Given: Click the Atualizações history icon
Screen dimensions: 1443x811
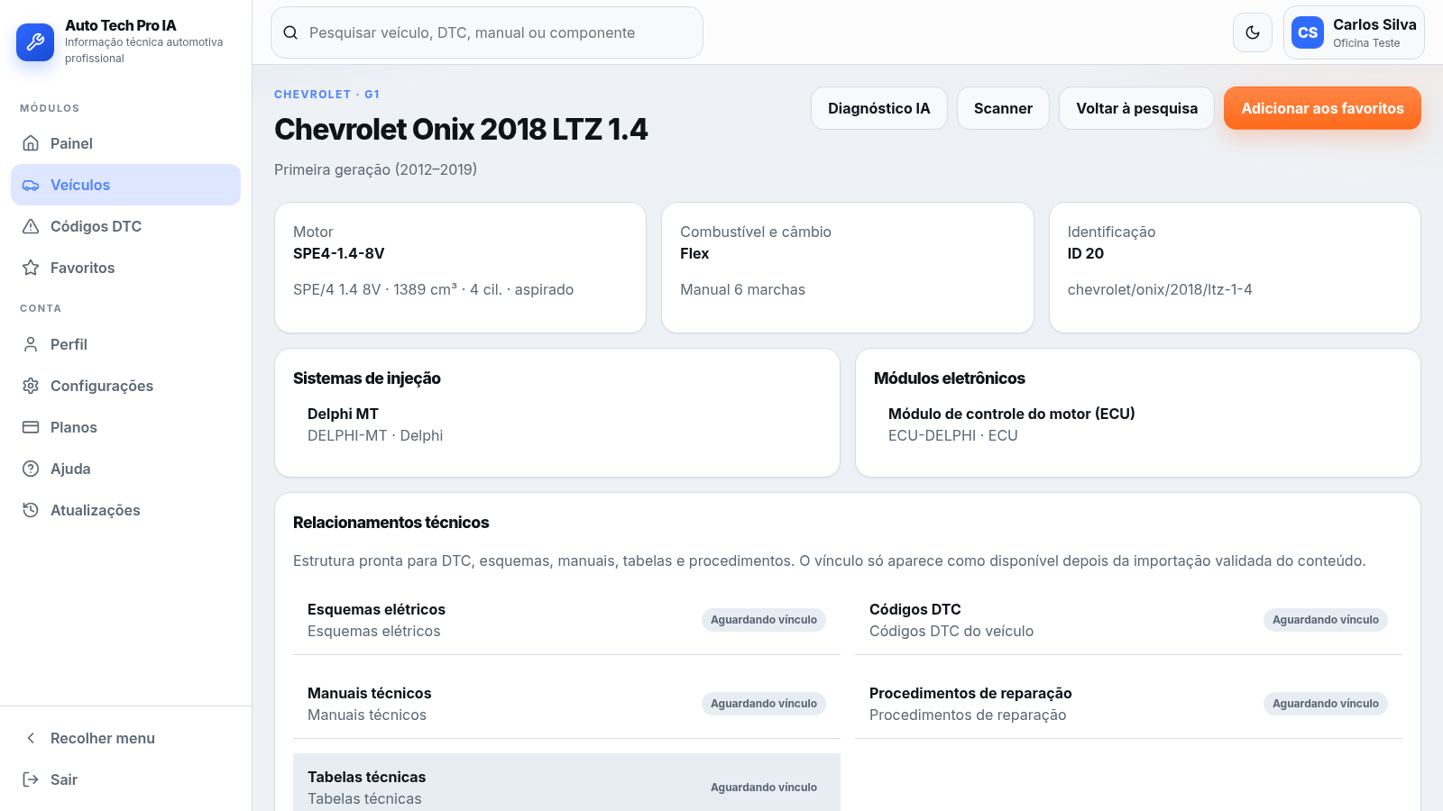Looking at the screenshot, I should (31, 510).
